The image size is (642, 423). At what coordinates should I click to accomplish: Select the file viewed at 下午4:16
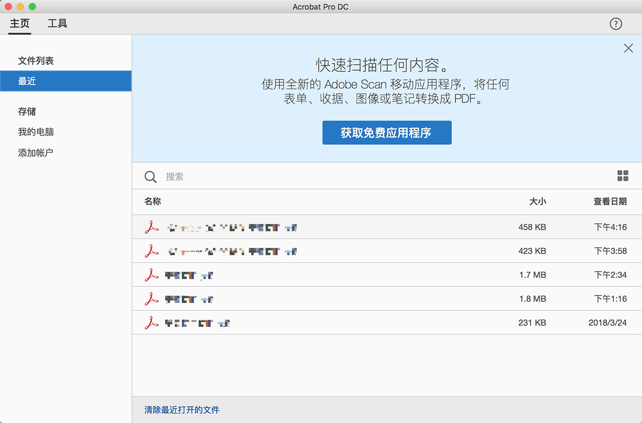[x=387, y=227]
